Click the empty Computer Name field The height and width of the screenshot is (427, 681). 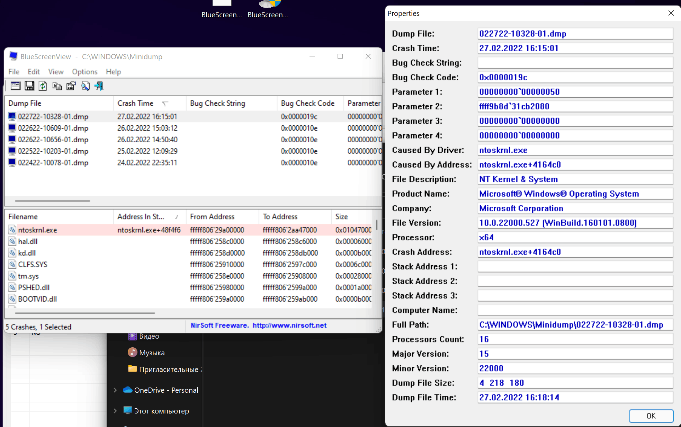click(x=575, y=310)
